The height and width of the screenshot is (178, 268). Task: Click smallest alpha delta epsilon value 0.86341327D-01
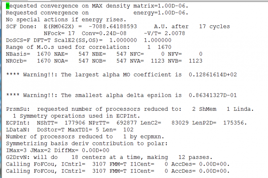(x=213, y=95)
